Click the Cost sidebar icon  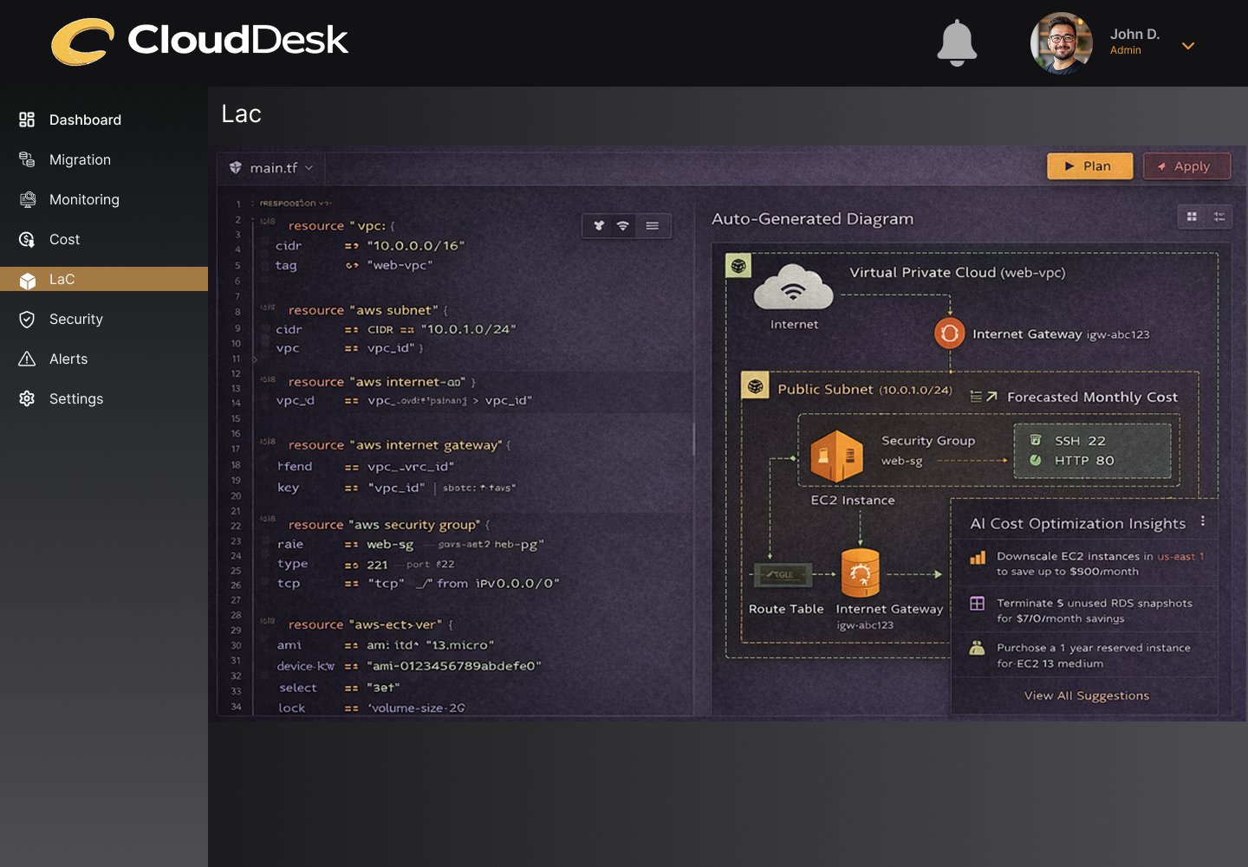point(28,239)
